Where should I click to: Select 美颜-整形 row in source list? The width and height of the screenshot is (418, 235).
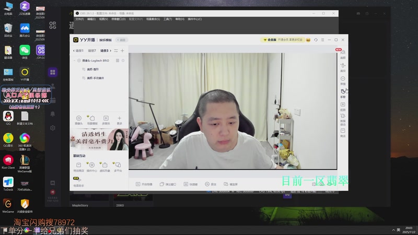click(x=99, y=69)
